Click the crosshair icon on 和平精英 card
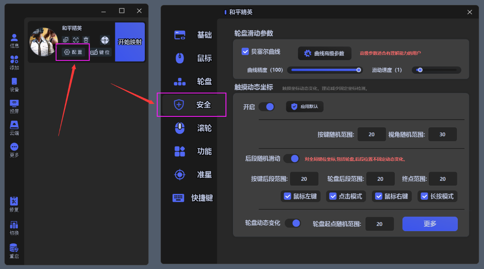This screenshot has height=269, width=484. 105,40
